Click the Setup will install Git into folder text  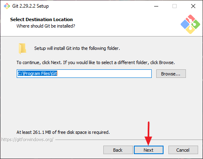click(x=77, y=48)
